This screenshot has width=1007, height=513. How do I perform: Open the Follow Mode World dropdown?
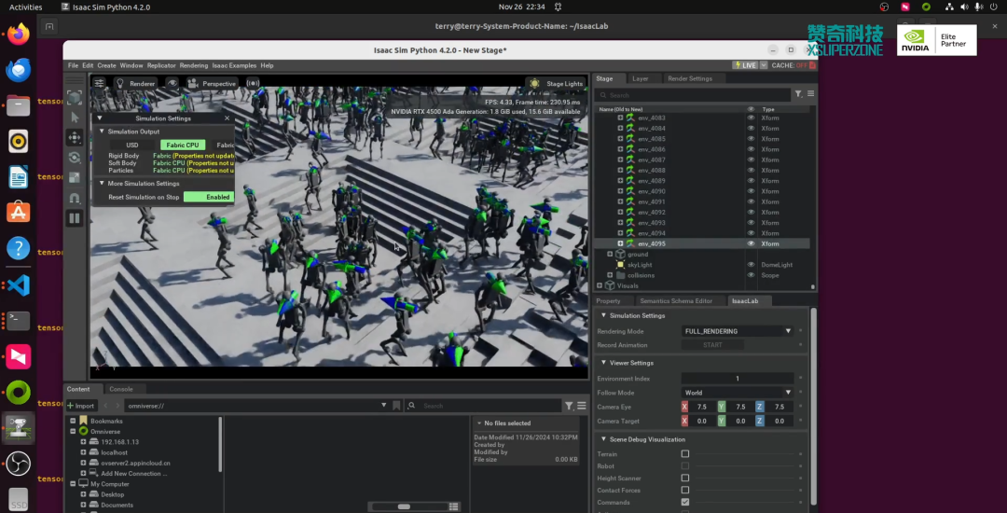tap(738, 393)
